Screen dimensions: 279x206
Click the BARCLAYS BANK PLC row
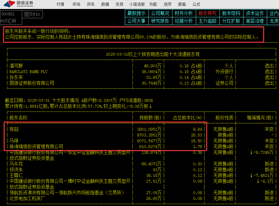pos(141,72)
